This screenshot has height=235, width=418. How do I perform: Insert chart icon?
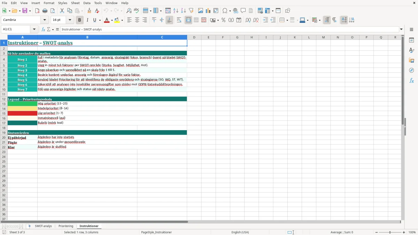point(208,11)
